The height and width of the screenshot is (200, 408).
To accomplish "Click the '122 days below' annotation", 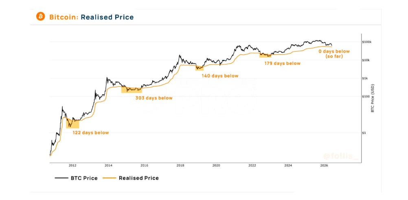I will (x=90, y=133).
